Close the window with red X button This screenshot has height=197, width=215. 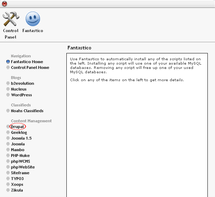[x=4, y=4]
